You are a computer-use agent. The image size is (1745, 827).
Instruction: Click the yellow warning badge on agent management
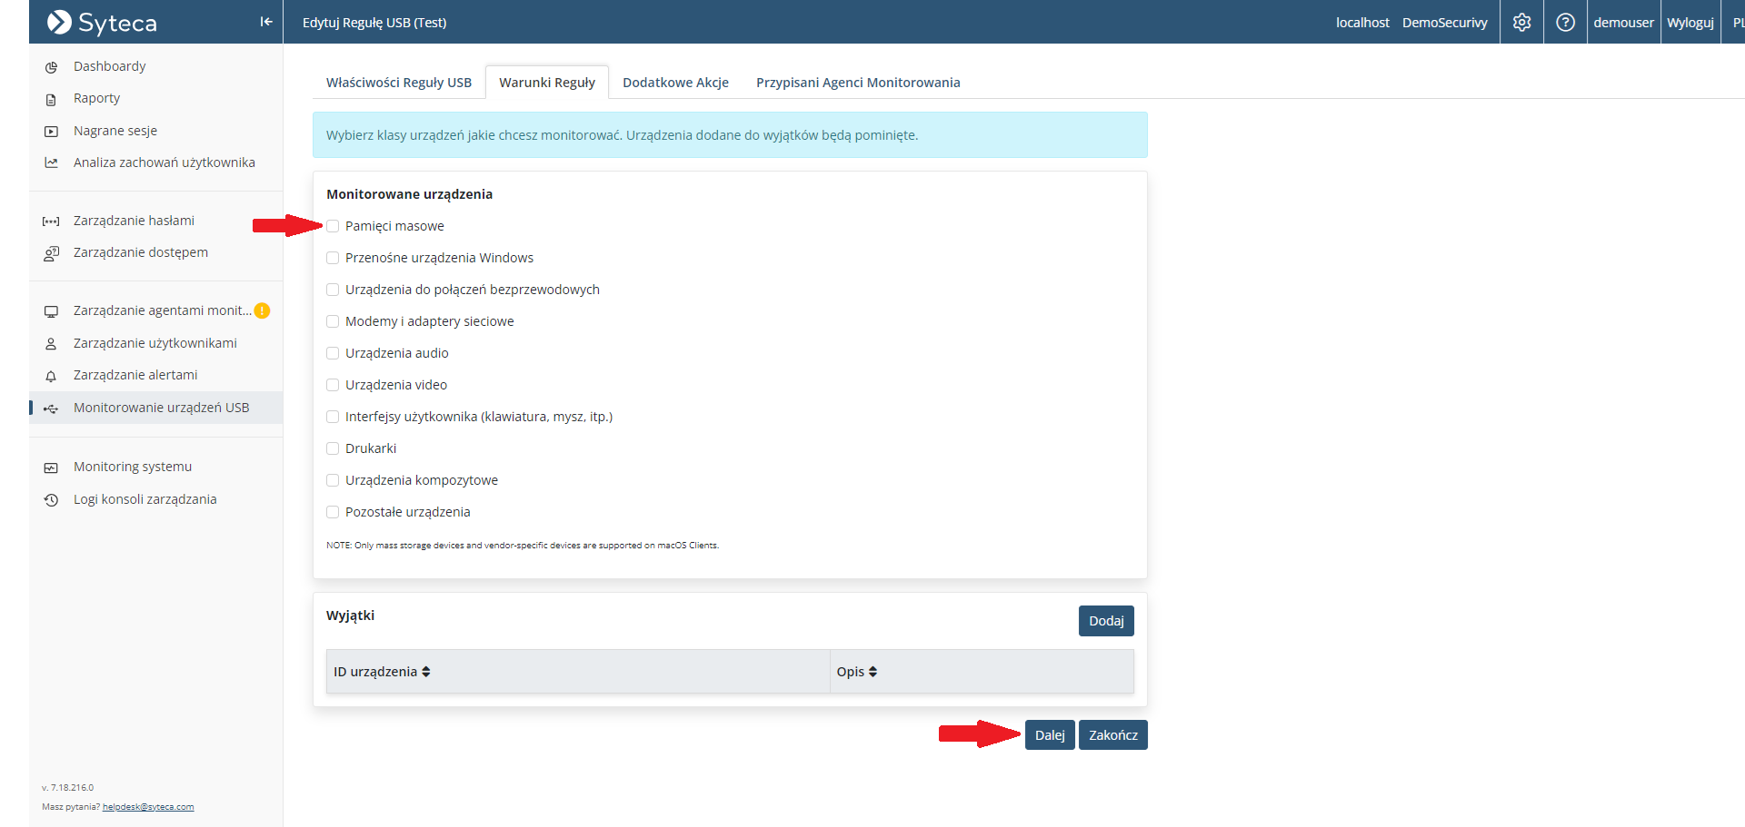pyautogui.click(x=262, y=310)
